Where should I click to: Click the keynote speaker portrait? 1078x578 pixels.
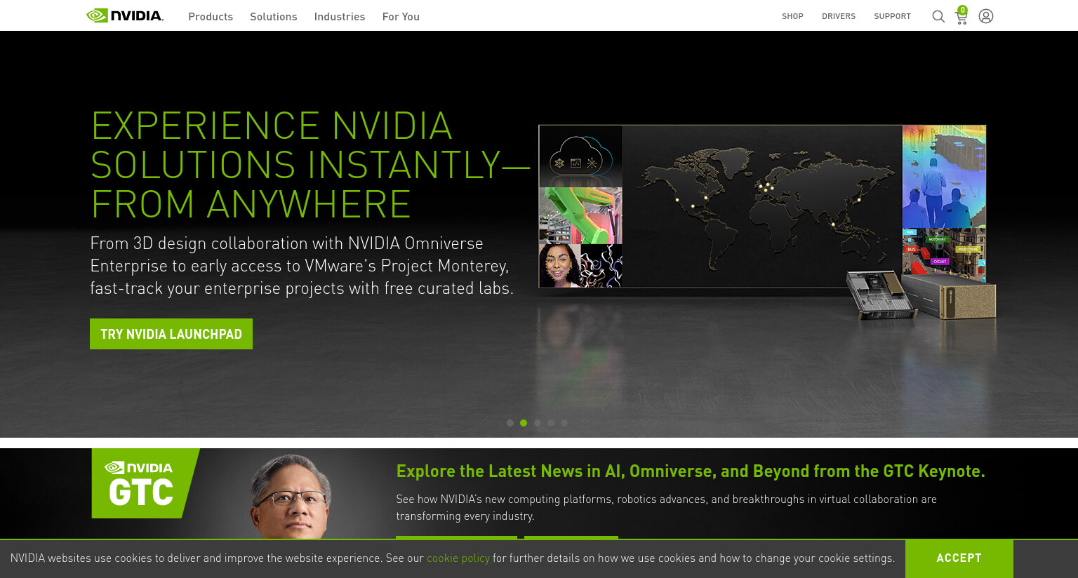(291, 496)
